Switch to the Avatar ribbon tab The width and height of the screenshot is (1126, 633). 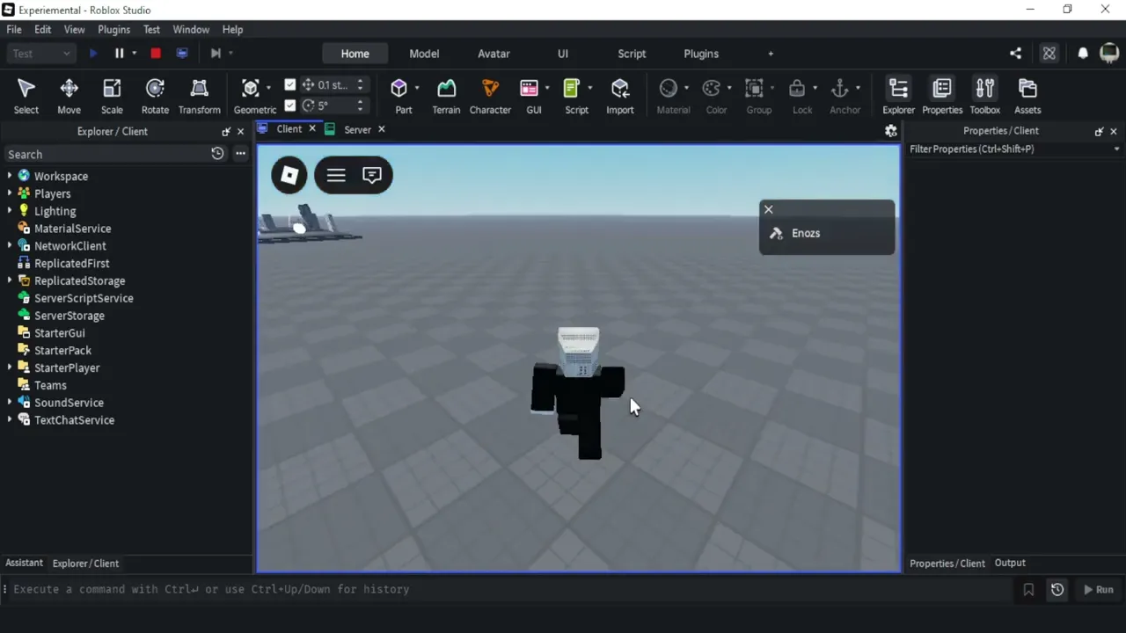point(494,54)
